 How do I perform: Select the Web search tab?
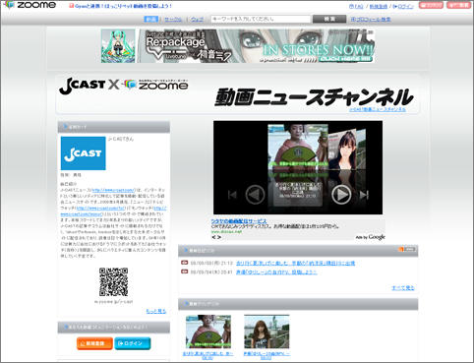coord(197,20)
